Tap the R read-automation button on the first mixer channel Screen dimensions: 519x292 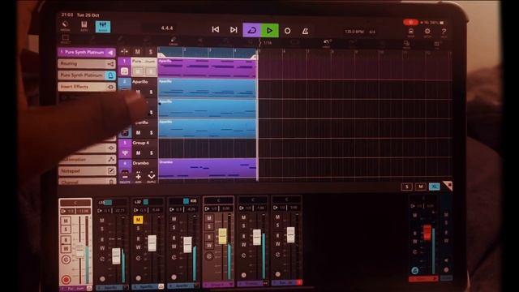66,239
